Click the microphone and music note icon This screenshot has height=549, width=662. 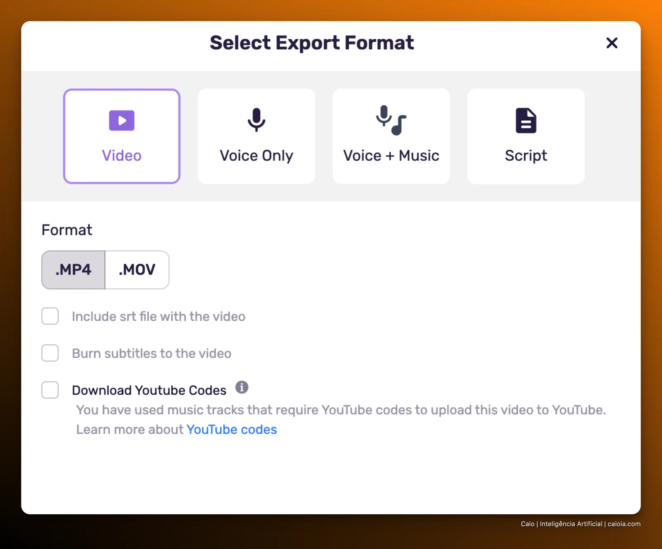tap(391, 120)
